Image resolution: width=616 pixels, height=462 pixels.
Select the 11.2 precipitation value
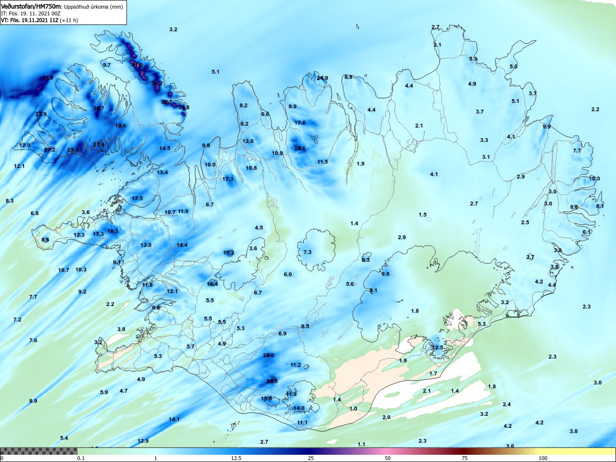click(x=295, y=365)
